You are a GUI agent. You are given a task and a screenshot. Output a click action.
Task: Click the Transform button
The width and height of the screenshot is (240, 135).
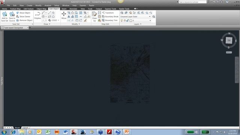pyautogui.click(x=108, y=13)
